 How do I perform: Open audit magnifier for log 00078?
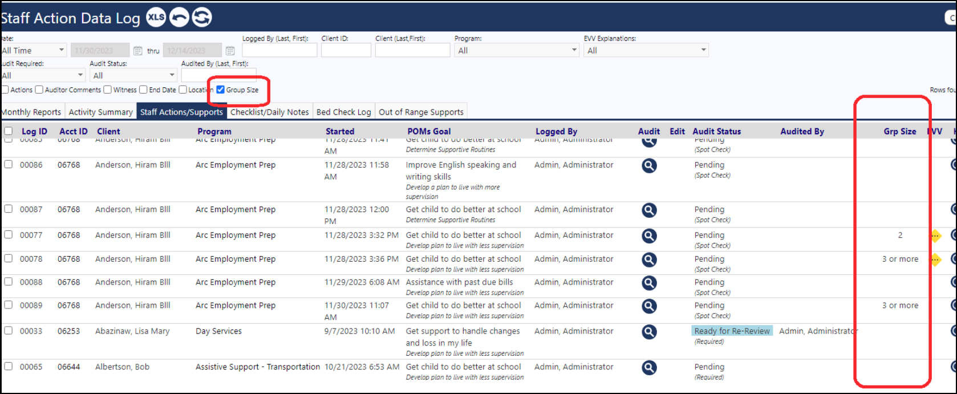pos(649,260)
